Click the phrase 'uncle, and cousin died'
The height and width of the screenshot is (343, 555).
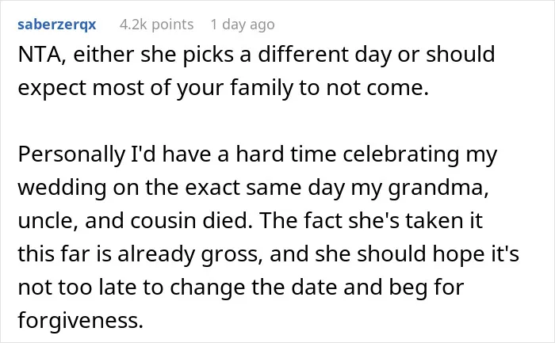tap(136, 221)
